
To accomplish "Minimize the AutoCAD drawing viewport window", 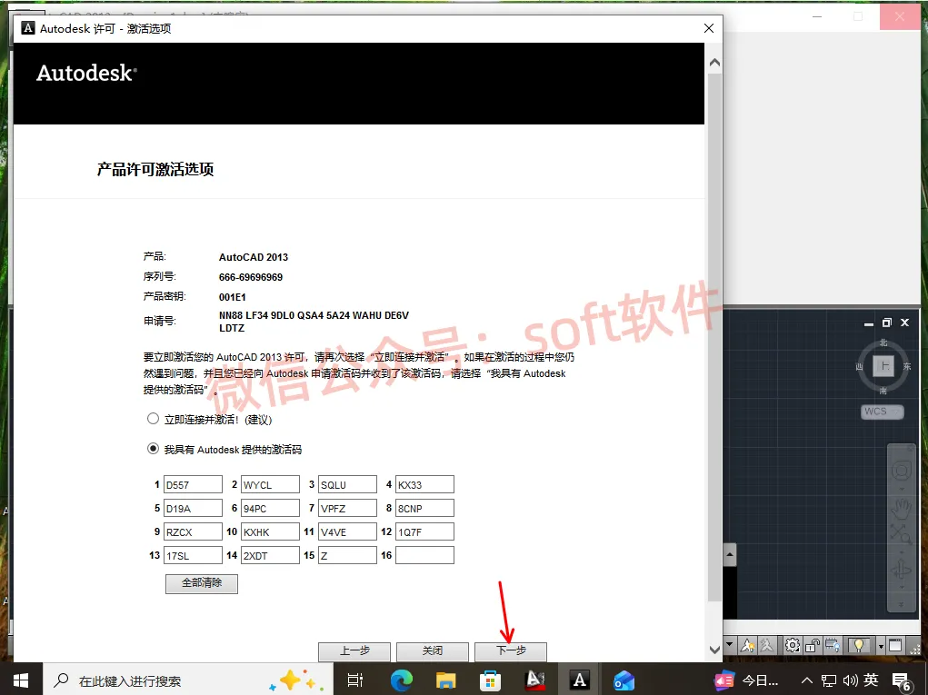I will pos(869,323).
